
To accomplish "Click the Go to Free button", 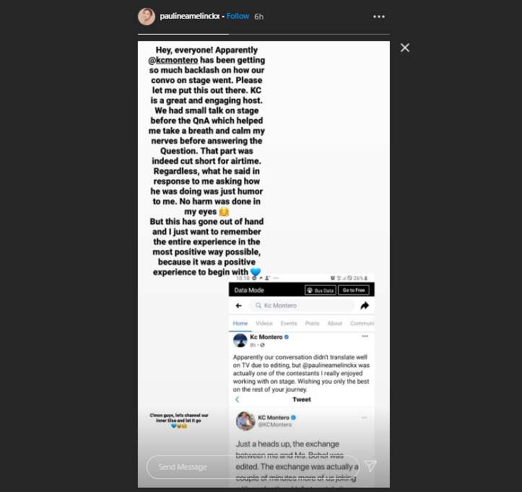I will [x=354, y=290].
